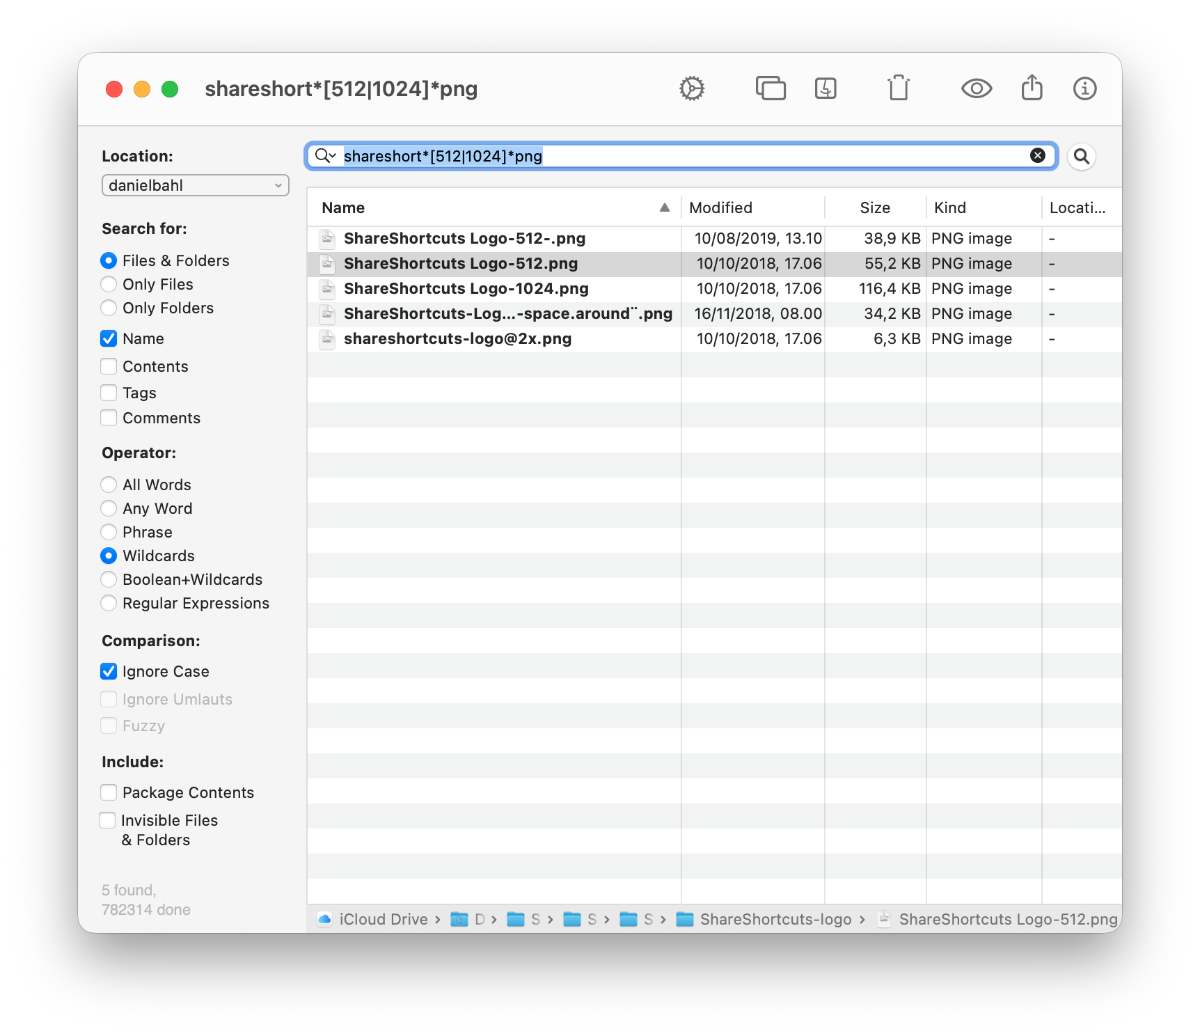Open the danielbahl location dropdown
Viewport: 1200px width, 1036px height.
tap(195, 185)
